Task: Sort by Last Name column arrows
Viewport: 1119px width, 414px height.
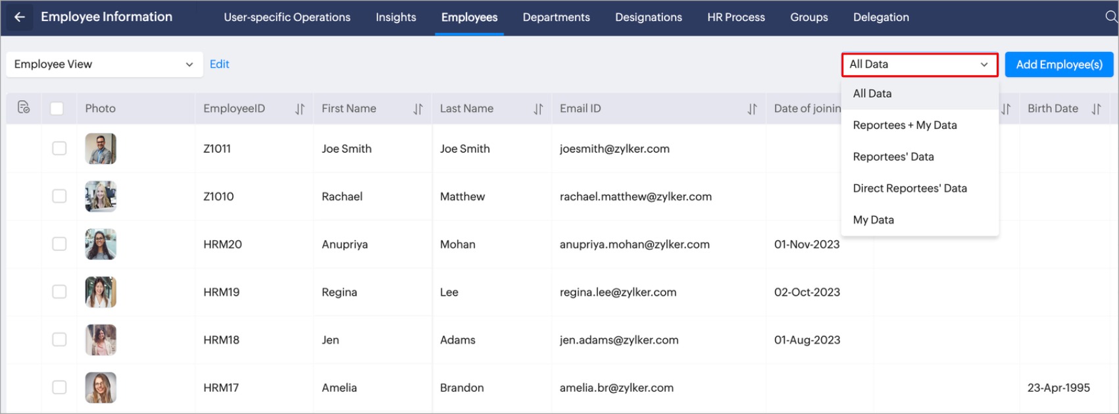Action: 538,109
